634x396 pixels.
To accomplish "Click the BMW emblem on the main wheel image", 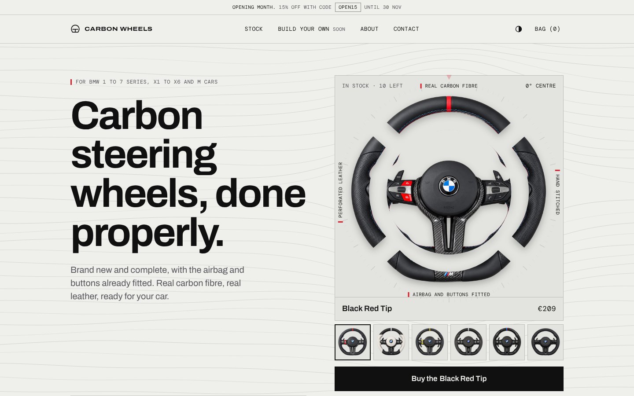I will [449, 187].
